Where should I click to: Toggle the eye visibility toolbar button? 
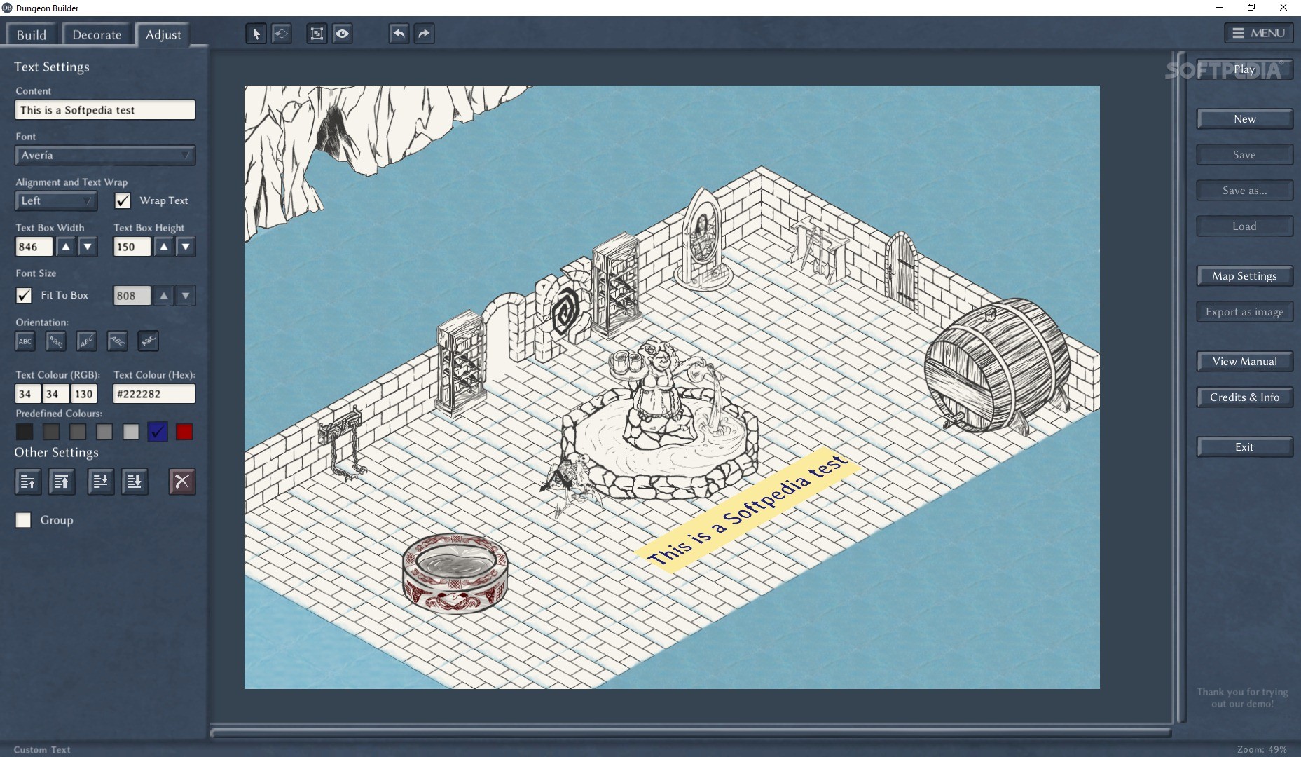(x=342, y=34)
